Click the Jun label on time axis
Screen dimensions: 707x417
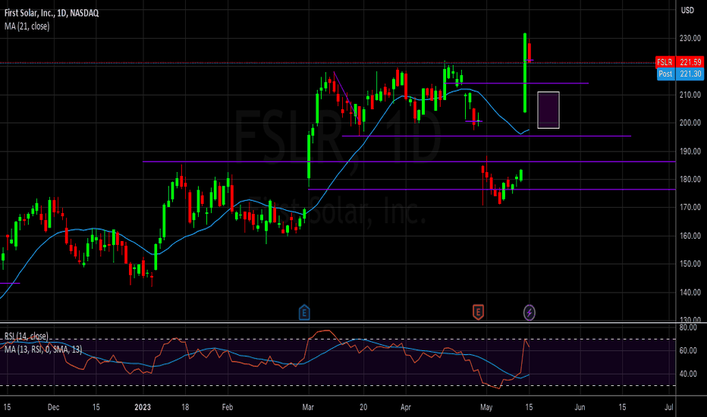pos(580,407)
